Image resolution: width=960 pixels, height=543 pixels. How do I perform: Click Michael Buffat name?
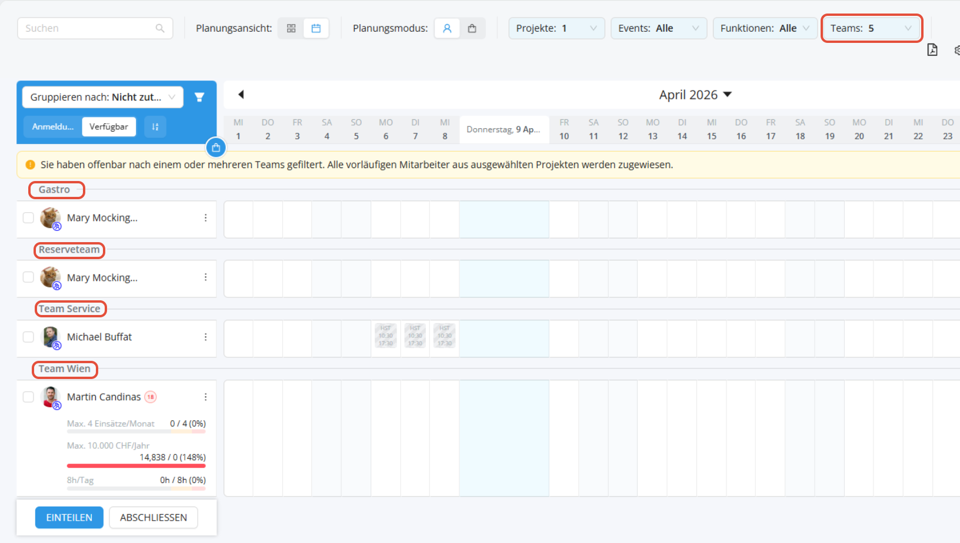click(x=99, y=337)
